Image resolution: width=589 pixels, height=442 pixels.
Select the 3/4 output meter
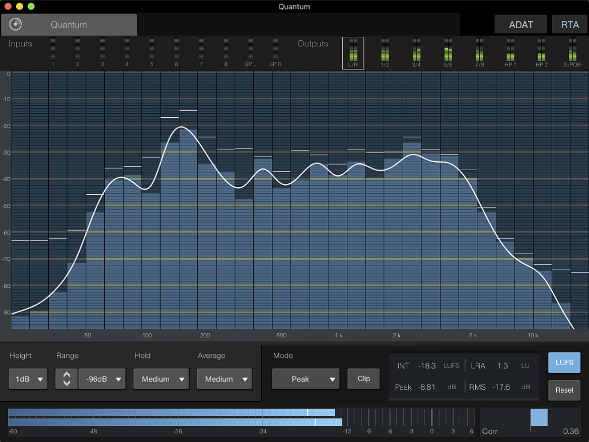pos(416,52)
